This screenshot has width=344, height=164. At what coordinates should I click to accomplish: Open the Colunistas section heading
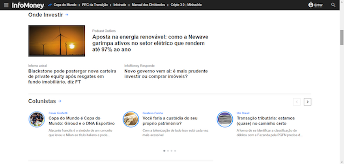pos(42,101)
